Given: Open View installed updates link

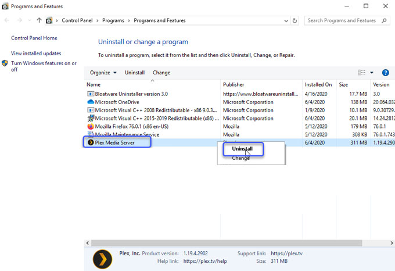Looking at the screenshot, I should click(x=36, y=54).
